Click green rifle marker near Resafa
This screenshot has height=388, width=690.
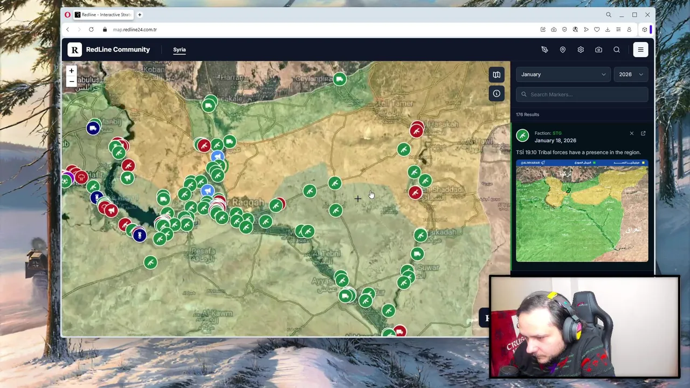click(x=150, y=262)
